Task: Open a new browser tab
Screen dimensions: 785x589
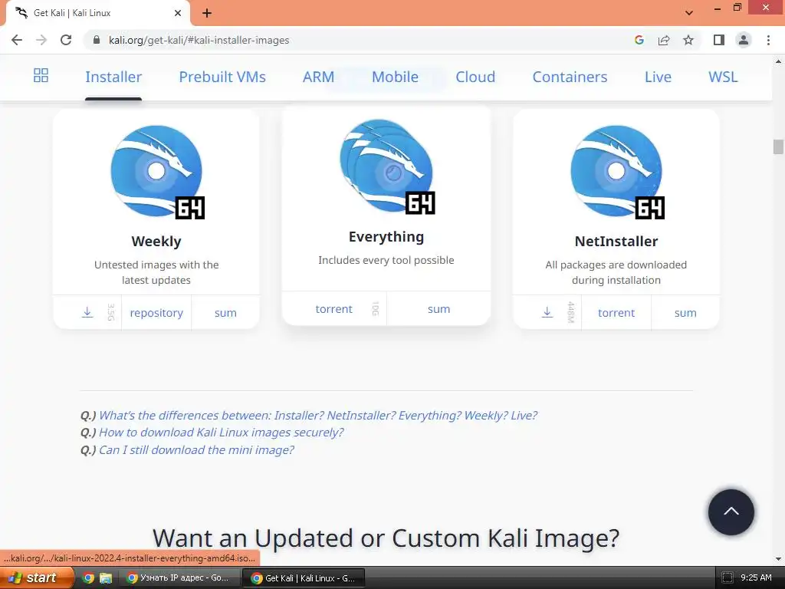Action: coord(207,13)
